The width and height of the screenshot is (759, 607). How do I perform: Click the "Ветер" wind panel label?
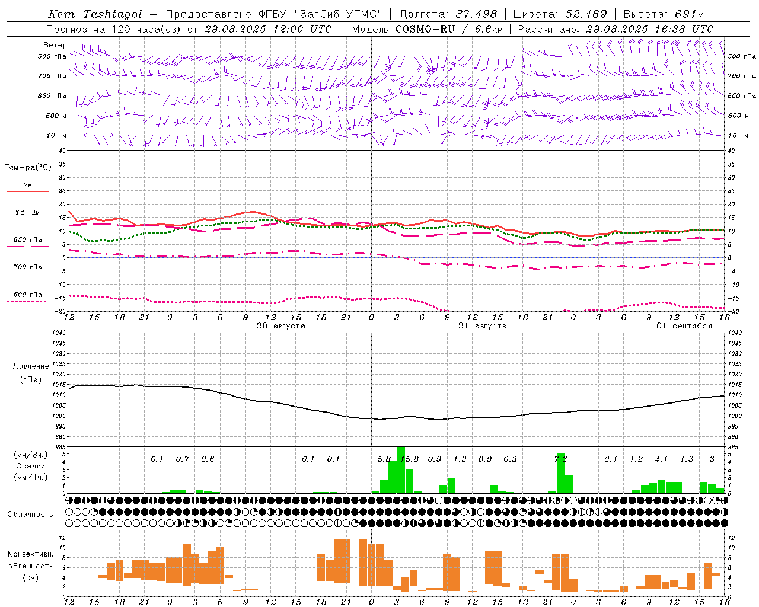(x=55, y=45)
